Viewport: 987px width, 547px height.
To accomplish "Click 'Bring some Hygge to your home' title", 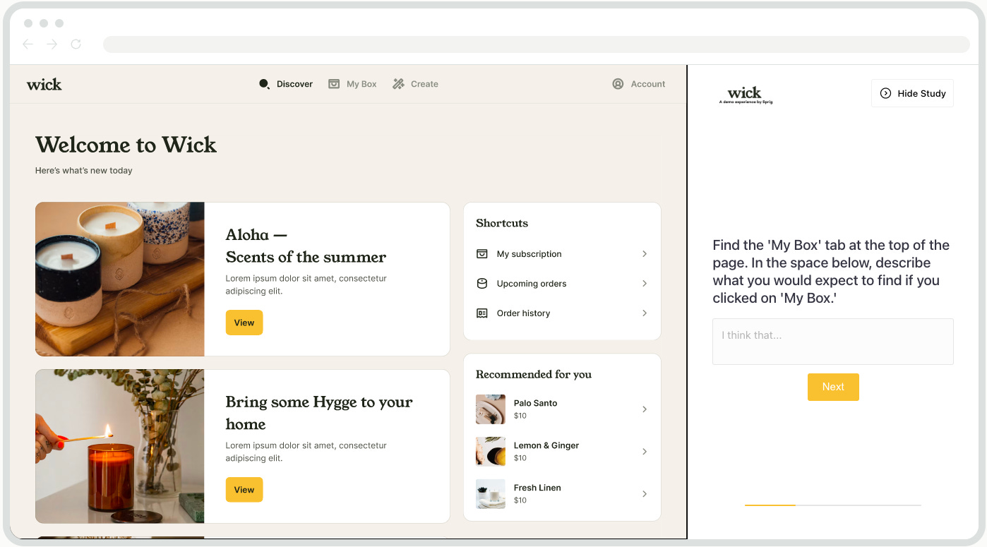I will [319, 413].
